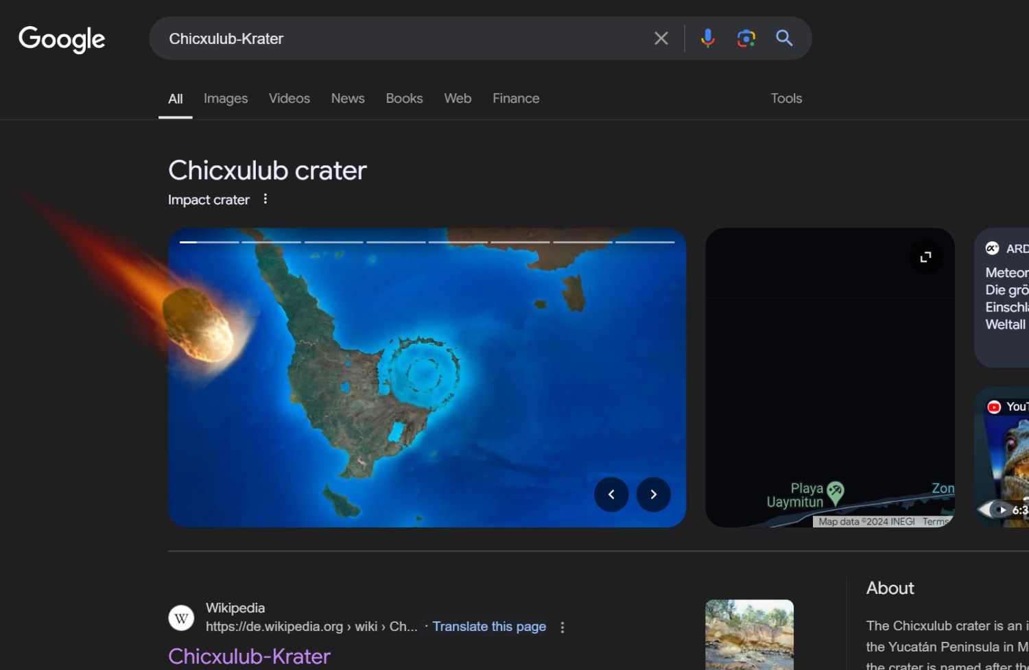The height and width of the screenshot is (670, 1029).
Task: Switch to the Videos tab
Action: 289,99
